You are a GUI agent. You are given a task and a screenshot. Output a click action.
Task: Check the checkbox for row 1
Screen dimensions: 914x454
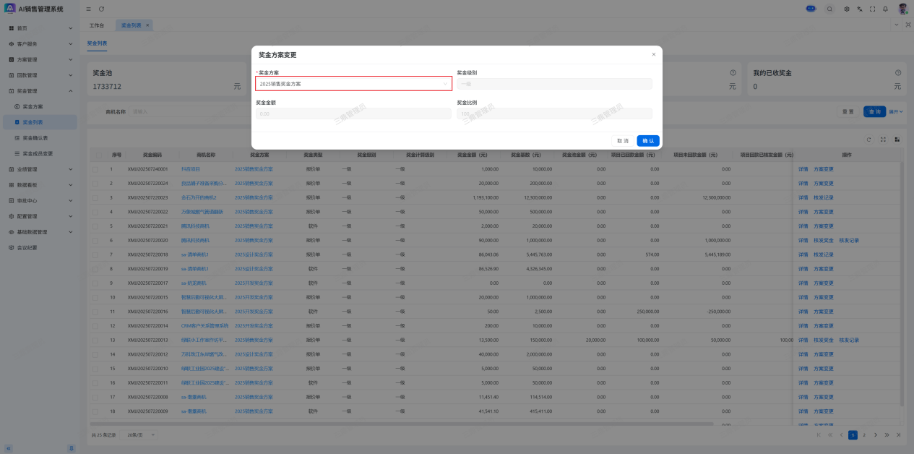click(95, 169)
